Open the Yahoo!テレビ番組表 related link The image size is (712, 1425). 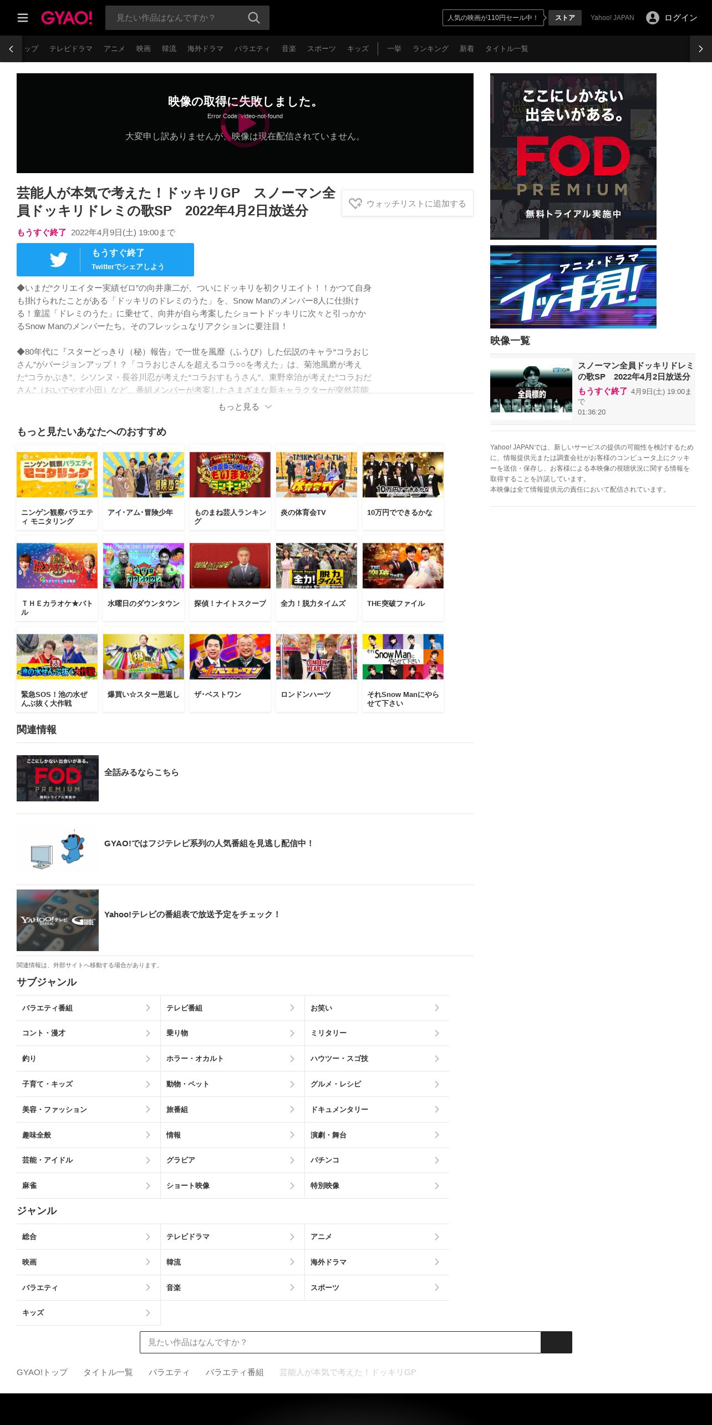tap(245, 920)
